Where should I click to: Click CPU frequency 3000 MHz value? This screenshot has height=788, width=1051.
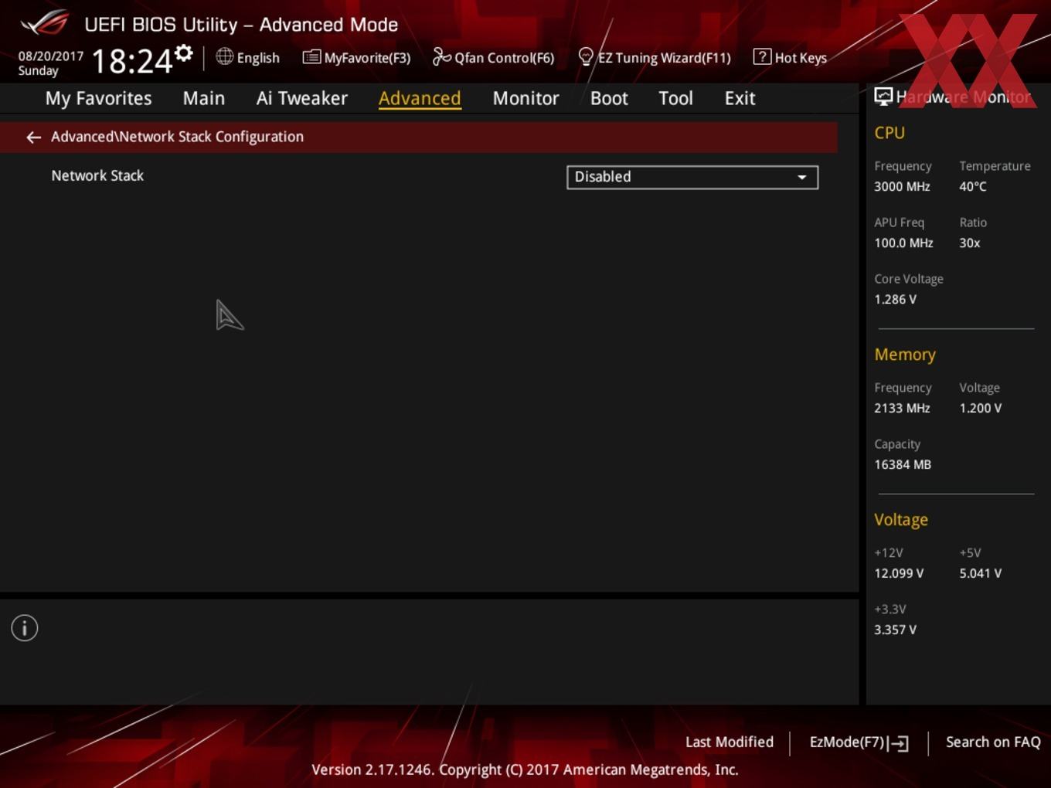click(902, 186)
